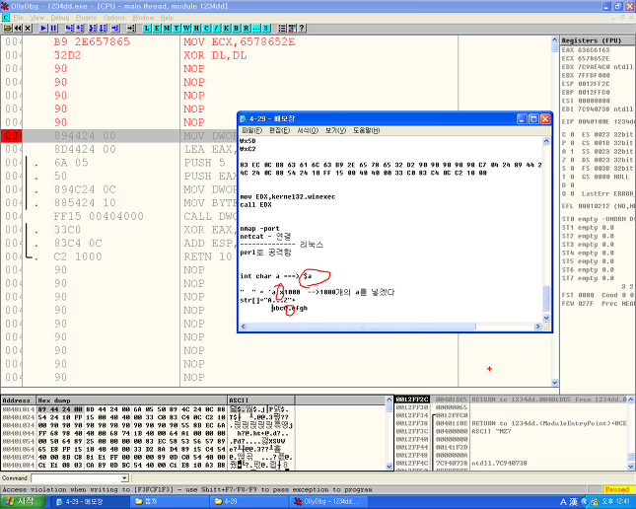The image size is (636, 509).
Task: Open the OllyDbg Window menu
Action: pyautogui.click(x=143, y=18)
